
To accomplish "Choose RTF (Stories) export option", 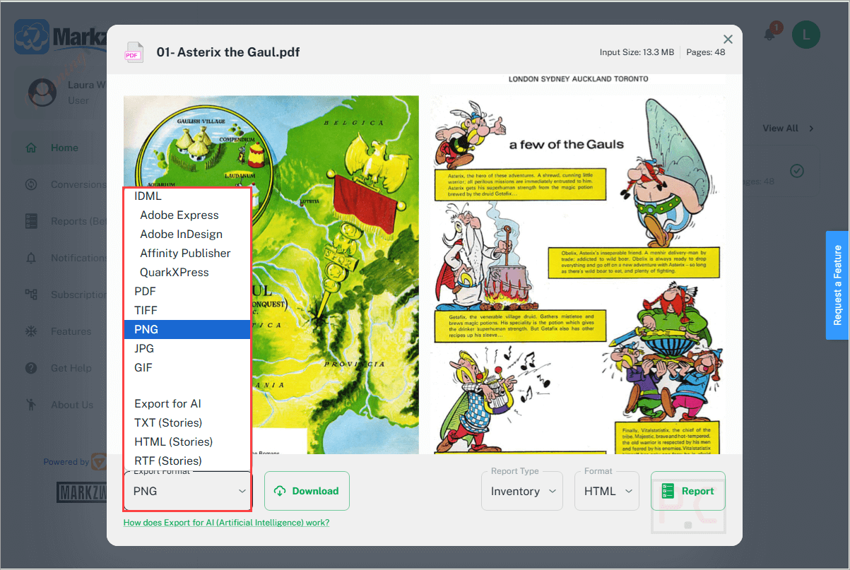I will coord(187,461).
